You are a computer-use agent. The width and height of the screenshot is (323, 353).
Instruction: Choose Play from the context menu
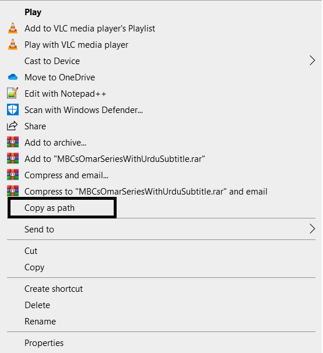coord(33,12)
